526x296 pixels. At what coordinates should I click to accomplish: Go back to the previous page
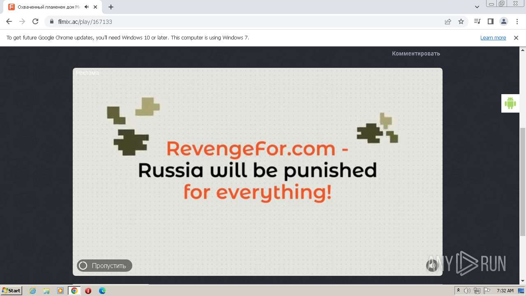(9, 21)
